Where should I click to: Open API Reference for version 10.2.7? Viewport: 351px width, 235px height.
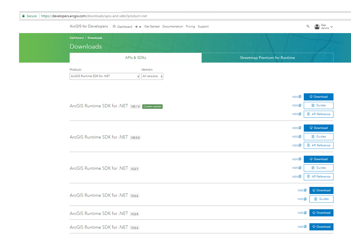318,176
